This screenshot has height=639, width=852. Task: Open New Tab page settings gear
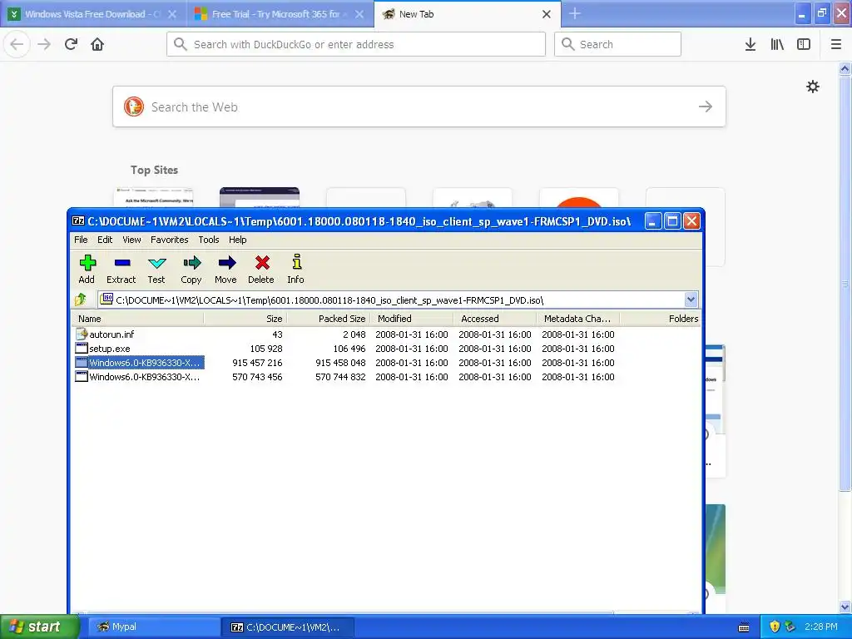[x=813, y=87]
